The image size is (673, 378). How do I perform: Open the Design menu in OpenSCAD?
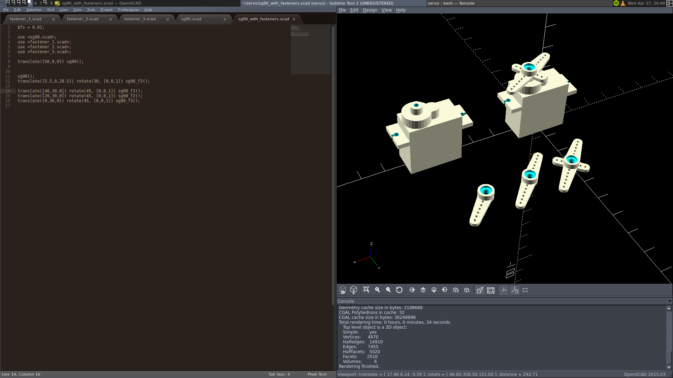pyautogui.click(x=370, y=10)
